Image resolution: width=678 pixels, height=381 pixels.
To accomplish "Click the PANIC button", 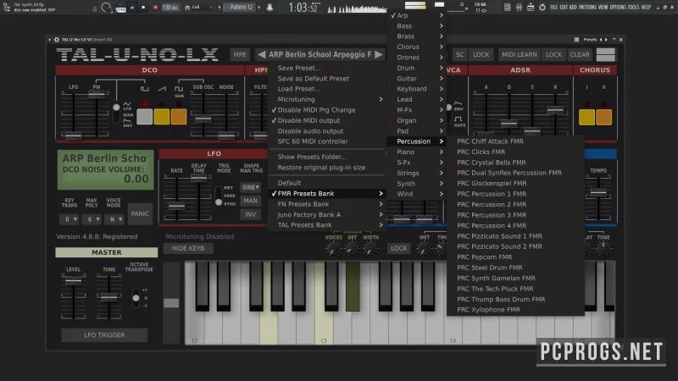I will point(140,214).
